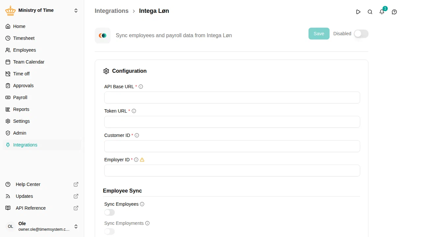This screenshot has width=421, height=237.
Task: Click the Intega Løn logo icon
Action: click(103, 36)
